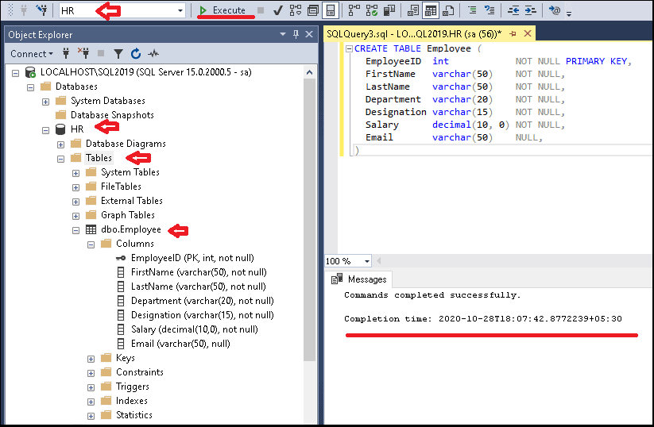The height and width of the screenshot is (427, 654).
Task: Open Activity Monitor from Object Explorer toolbar
Action: (x=153, y=54)
